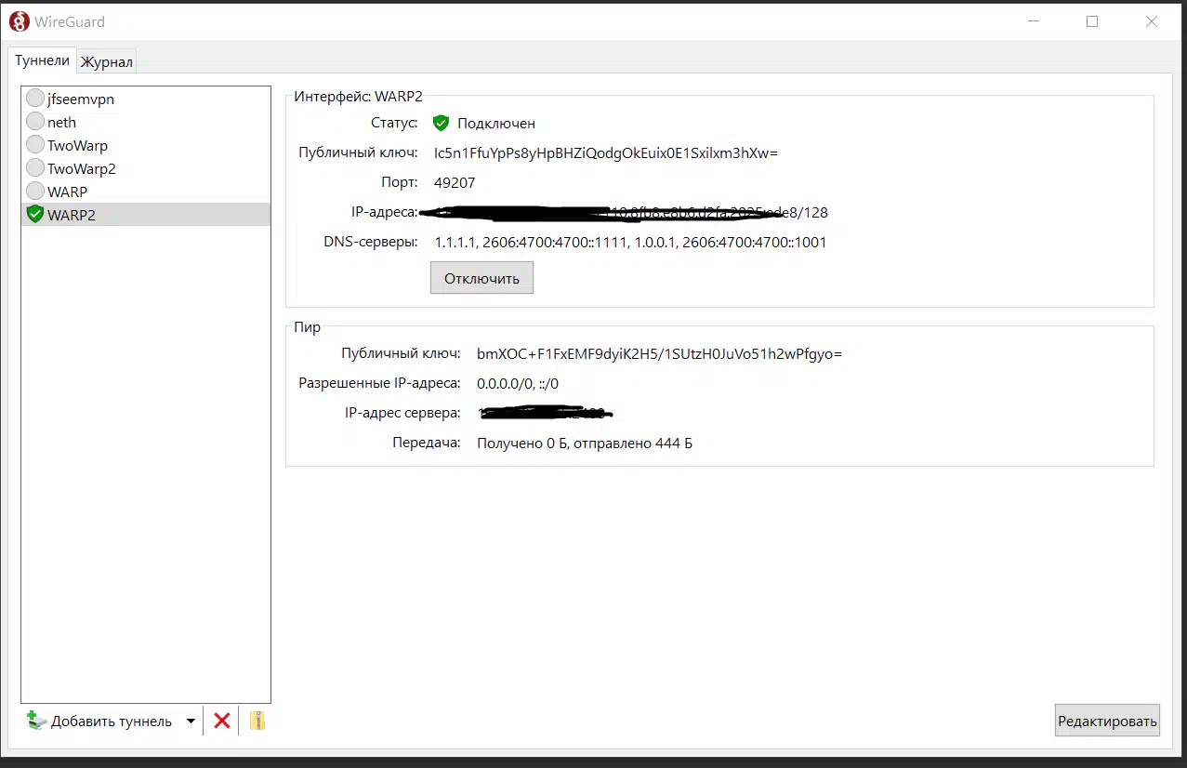The height and width of the screenshot is (768, 1187).
Task: Select the TwoWarp2 tunnel
Action: coord(146,168)
